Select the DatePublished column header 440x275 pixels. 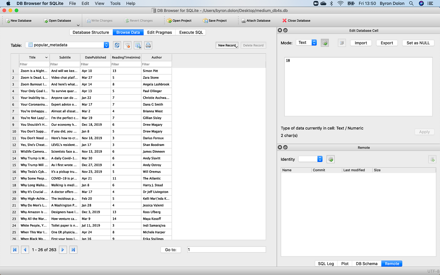pyautogui.click(x=96, y=58)
